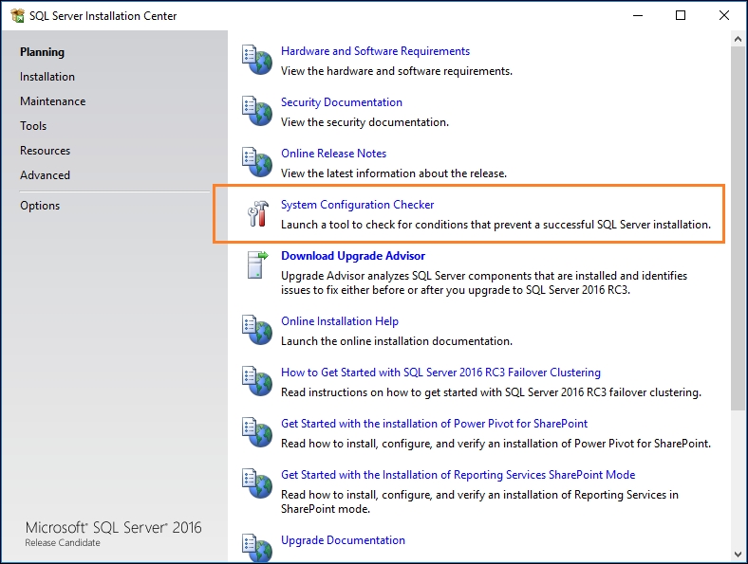Click text 'Launch the online installation documentation.'
Image resolution: width=748 pixels, height=564 pixels.
click(397, 341)
